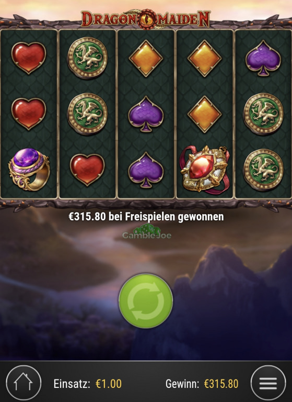The height and width of the screenshot is (402, 292).
Task: Select the middle dragon coin on reel five
Action: click(x=263, y=114)
